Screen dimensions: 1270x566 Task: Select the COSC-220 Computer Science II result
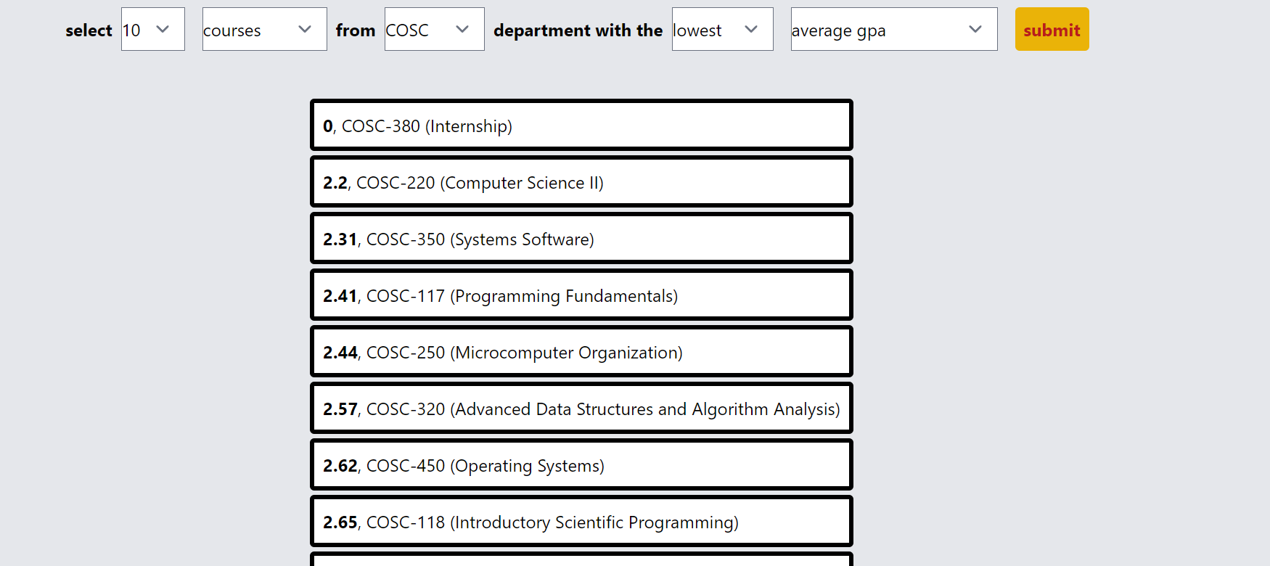[581, 181]
